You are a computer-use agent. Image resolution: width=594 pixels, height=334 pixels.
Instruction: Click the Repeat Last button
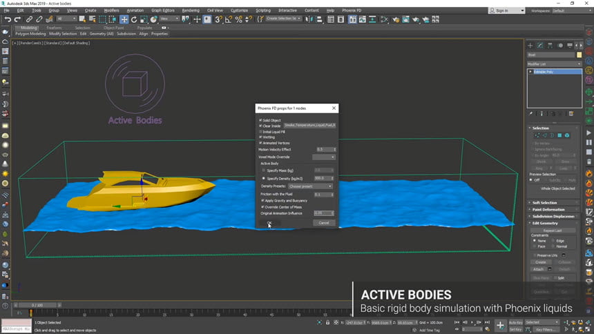click(x=553, y=230)
